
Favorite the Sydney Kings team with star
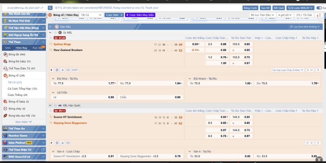[x=51, y=44]
